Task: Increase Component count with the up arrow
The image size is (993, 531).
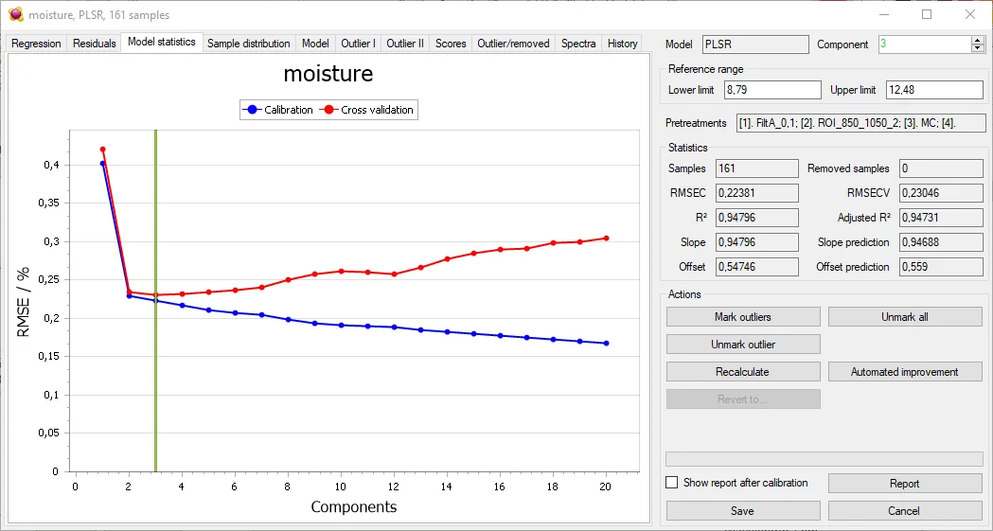Action: point(978,40)
